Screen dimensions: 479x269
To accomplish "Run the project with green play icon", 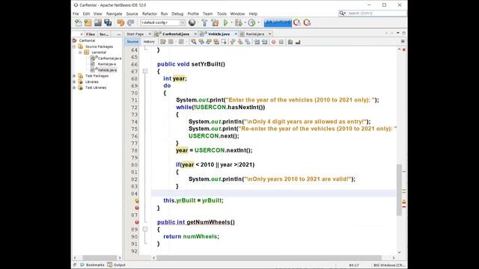I will (226, 22).
